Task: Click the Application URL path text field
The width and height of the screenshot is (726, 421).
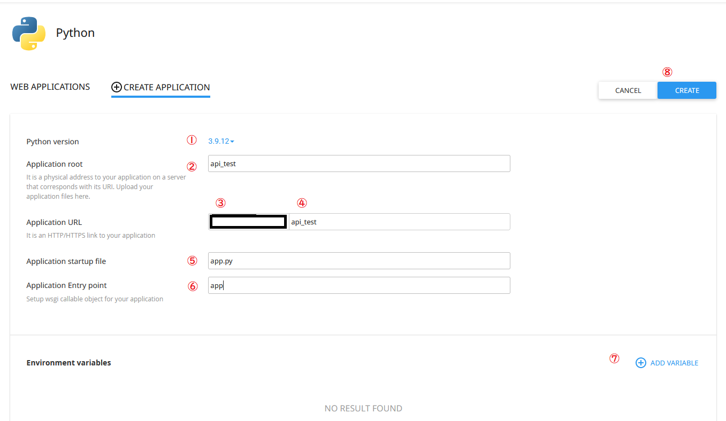Action: (x=399, y=222)
